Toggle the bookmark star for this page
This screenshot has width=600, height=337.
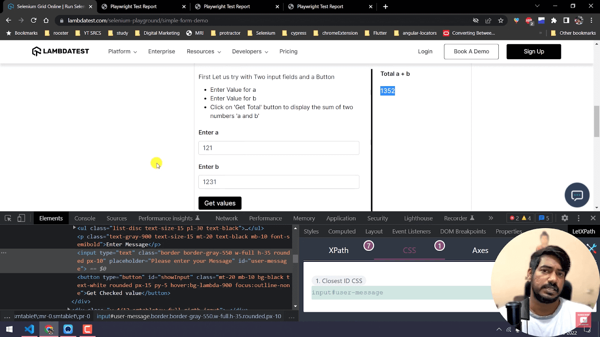point(501,21)
